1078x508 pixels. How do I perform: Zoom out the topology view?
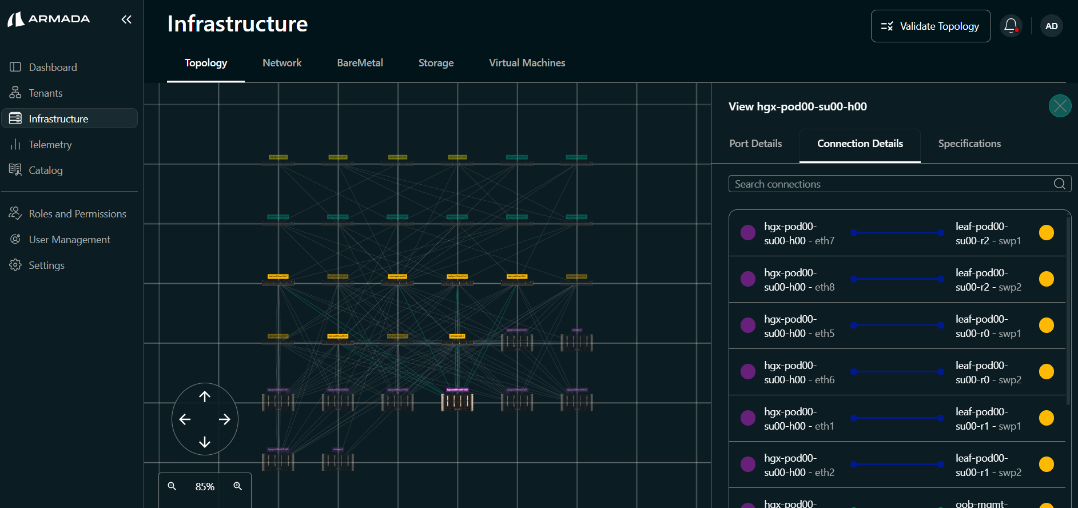pyautogui.click(x=172, y=486)
